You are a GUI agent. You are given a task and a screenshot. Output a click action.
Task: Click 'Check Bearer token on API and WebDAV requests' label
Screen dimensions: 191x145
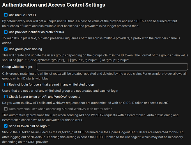pos(45,97)
